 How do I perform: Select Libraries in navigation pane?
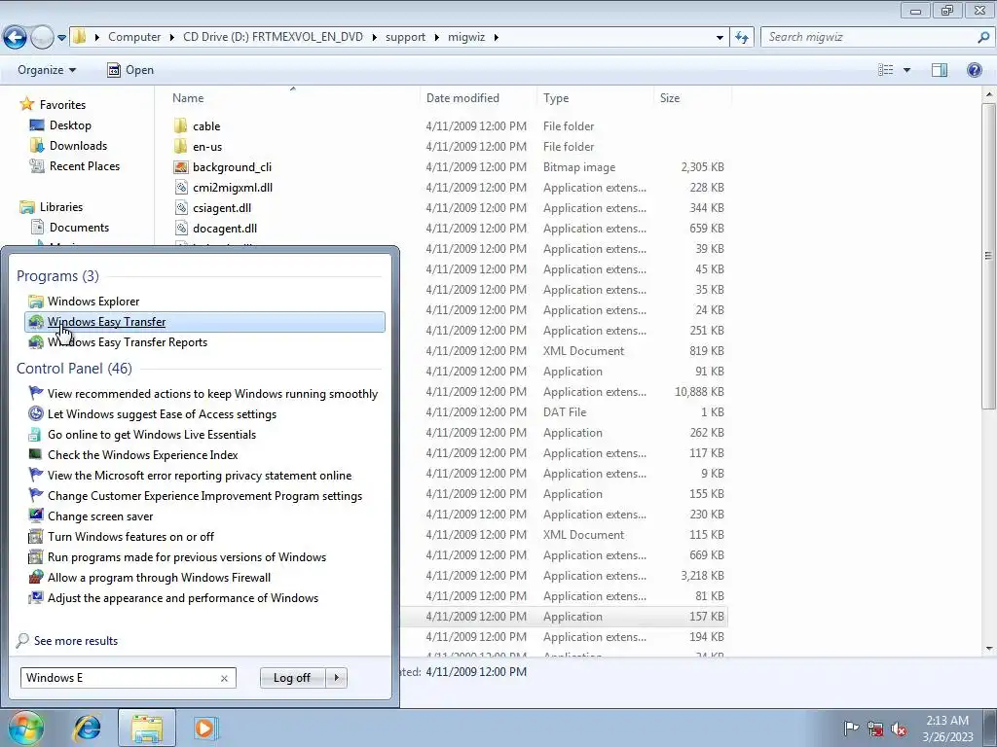tap(61, 207)
